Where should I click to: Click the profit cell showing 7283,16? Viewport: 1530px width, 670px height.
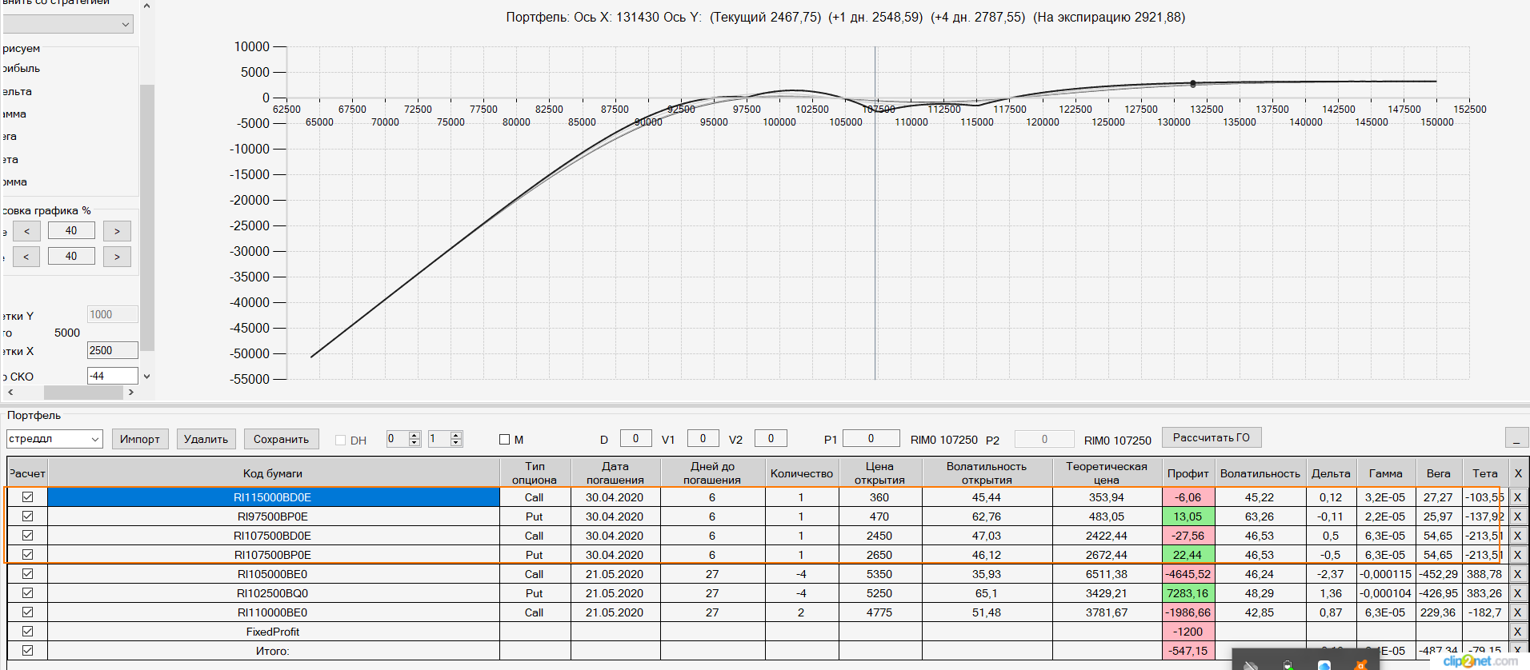pyautogui.click(x=1188, y=593)
